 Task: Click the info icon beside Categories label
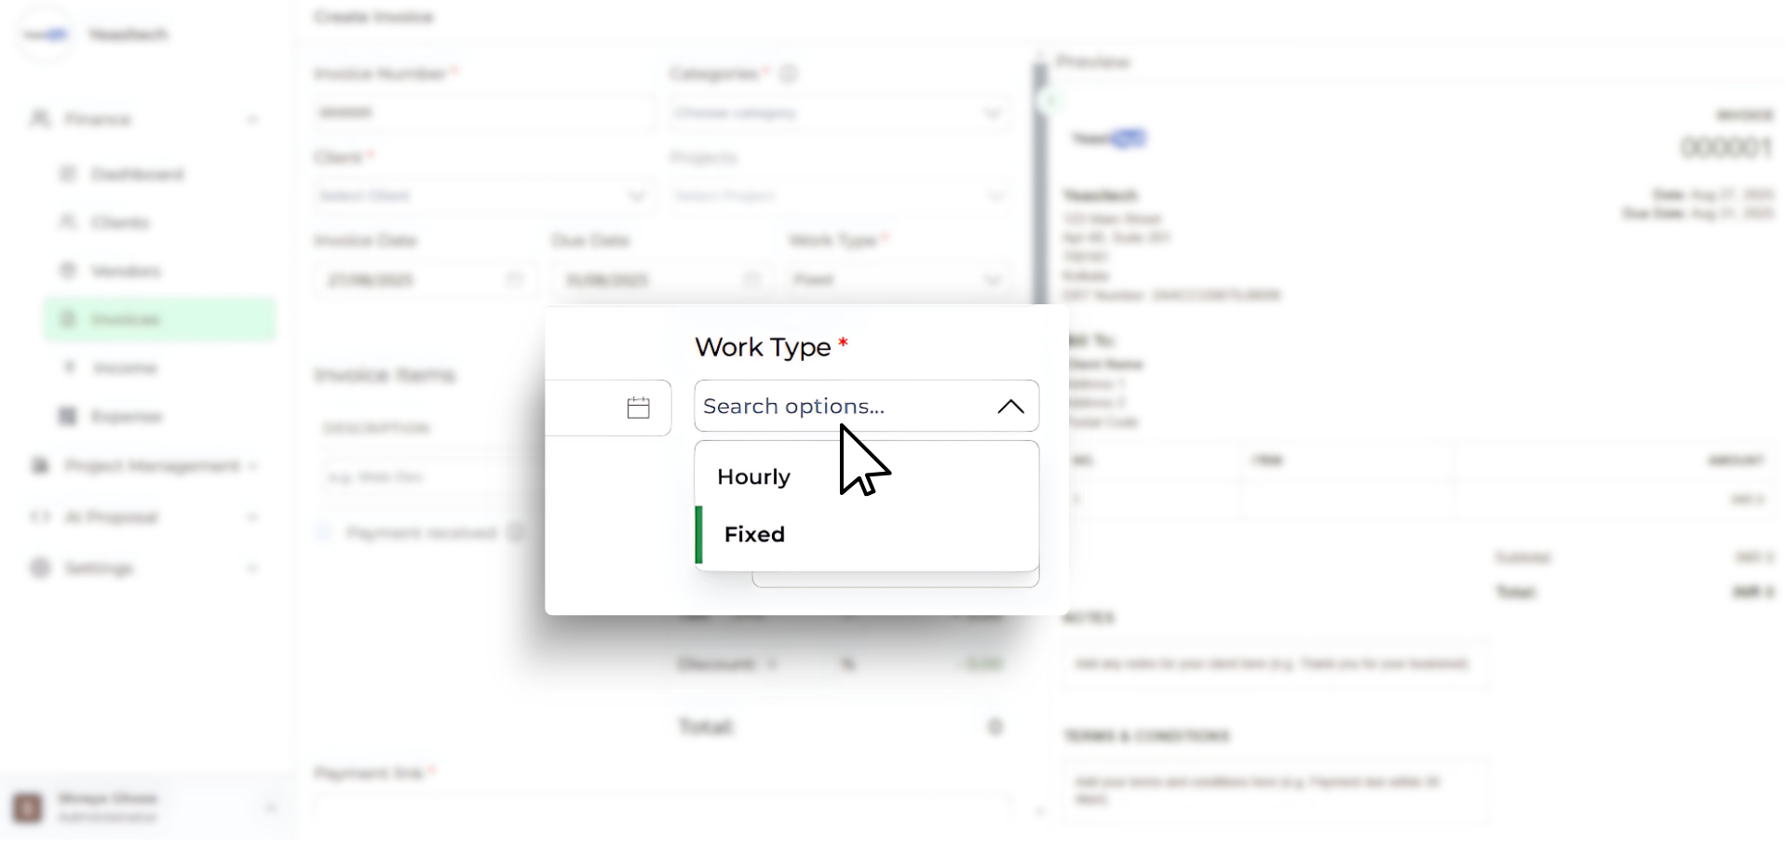[x=789, y=74]
